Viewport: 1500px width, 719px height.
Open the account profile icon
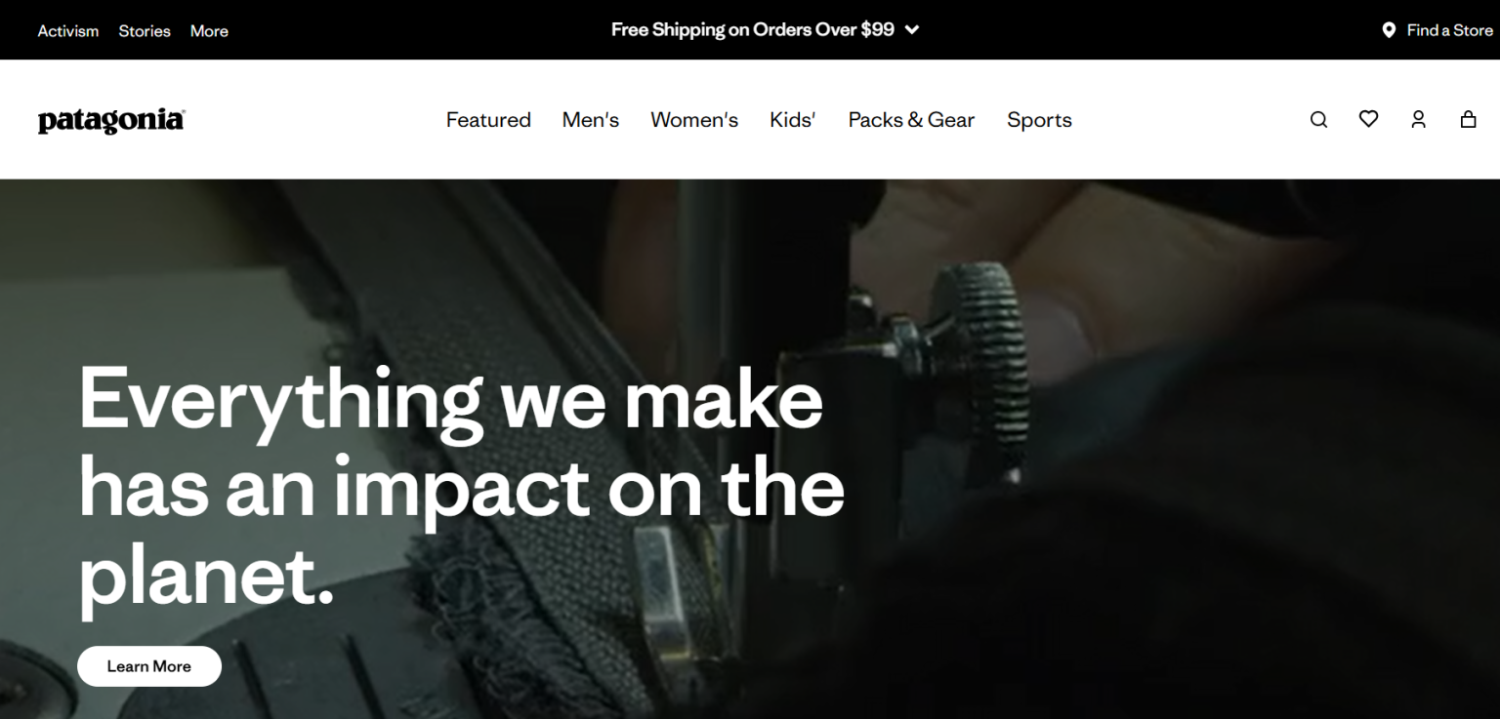pos(1418,119)
